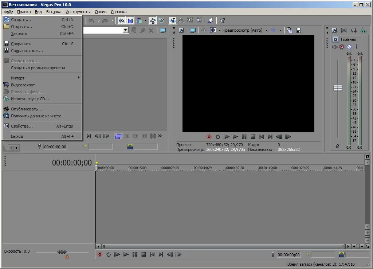Toggle Downmix Output in mixer
The image size is (373, 269).
[344, 31]
